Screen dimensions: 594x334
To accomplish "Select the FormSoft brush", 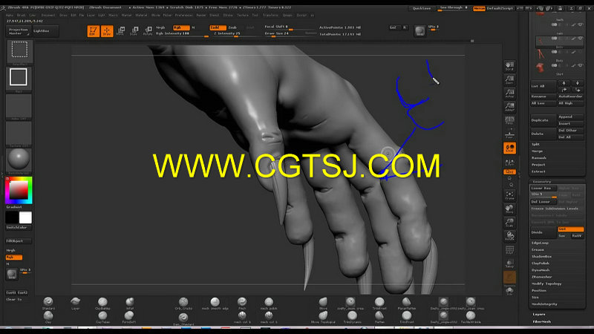I will coord(129,318).
